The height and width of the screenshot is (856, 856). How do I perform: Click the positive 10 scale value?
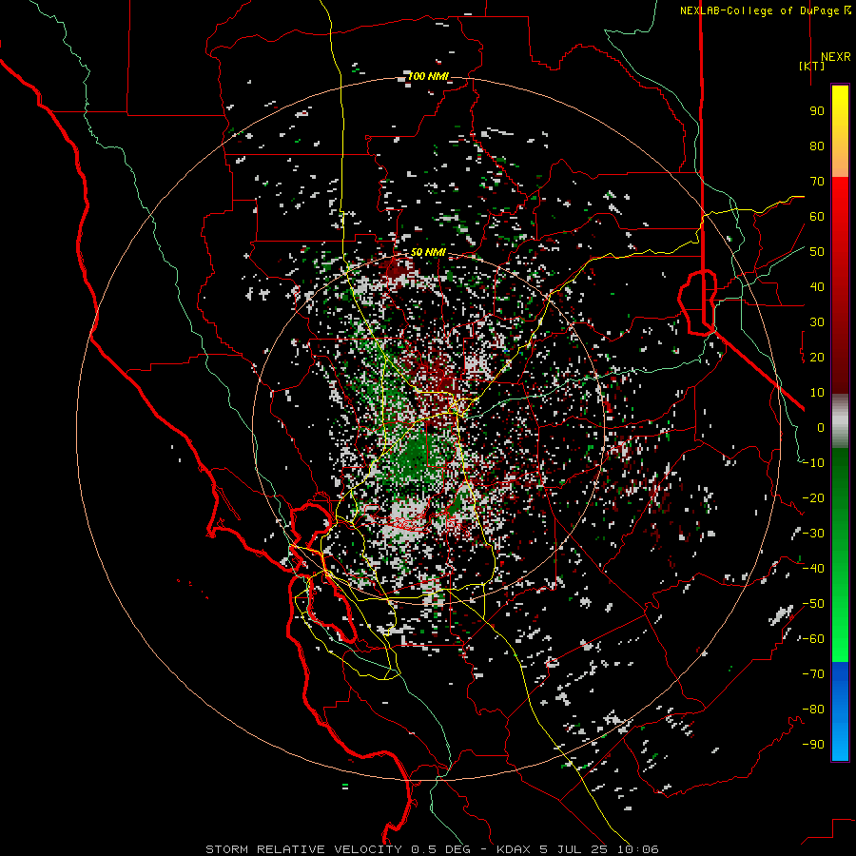[x=817, y=393]
